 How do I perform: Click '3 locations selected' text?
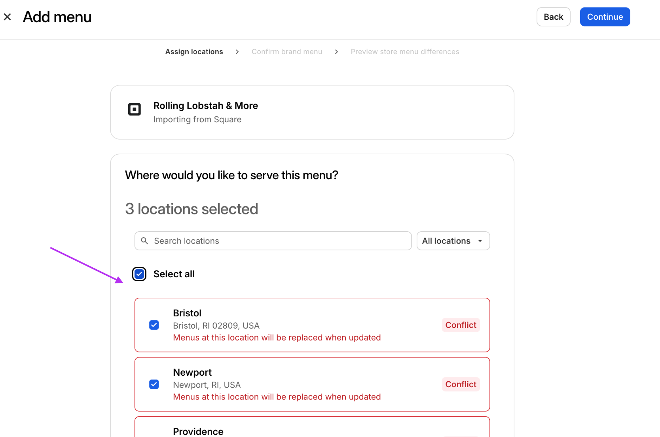192,209
